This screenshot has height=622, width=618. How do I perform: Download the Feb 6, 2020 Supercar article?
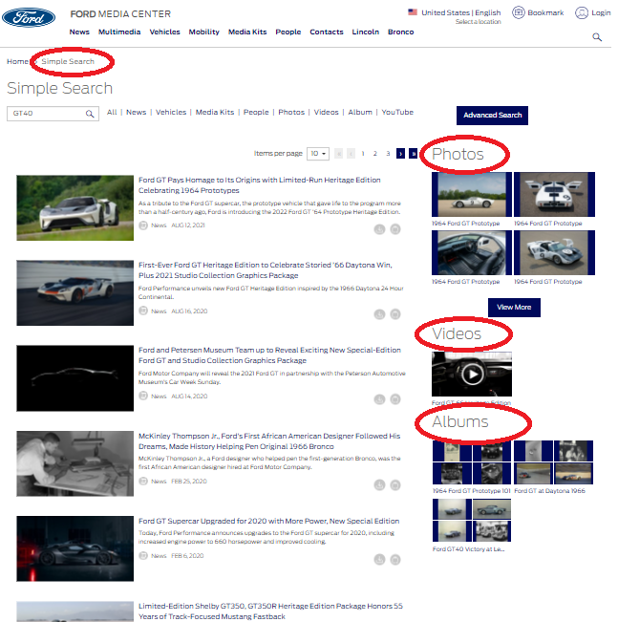379,559
